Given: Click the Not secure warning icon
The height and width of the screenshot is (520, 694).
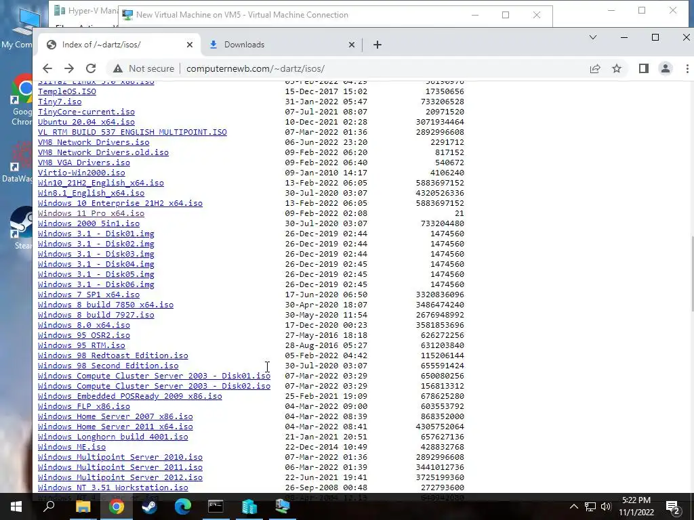Looking at the screenshot, I should click(118, 68).
